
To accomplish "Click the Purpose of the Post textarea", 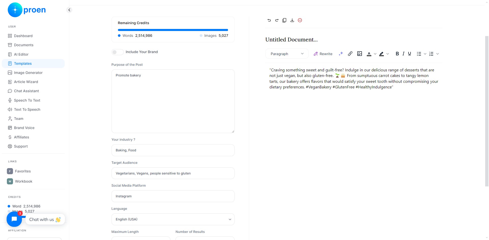I will (173, 101).
